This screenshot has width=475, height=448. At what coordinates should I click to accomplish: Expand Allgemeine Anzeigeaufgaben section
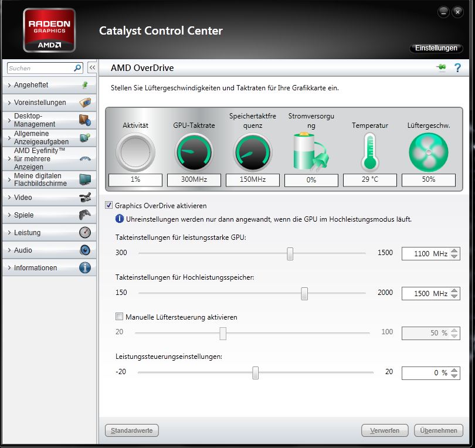click(9, 138)
